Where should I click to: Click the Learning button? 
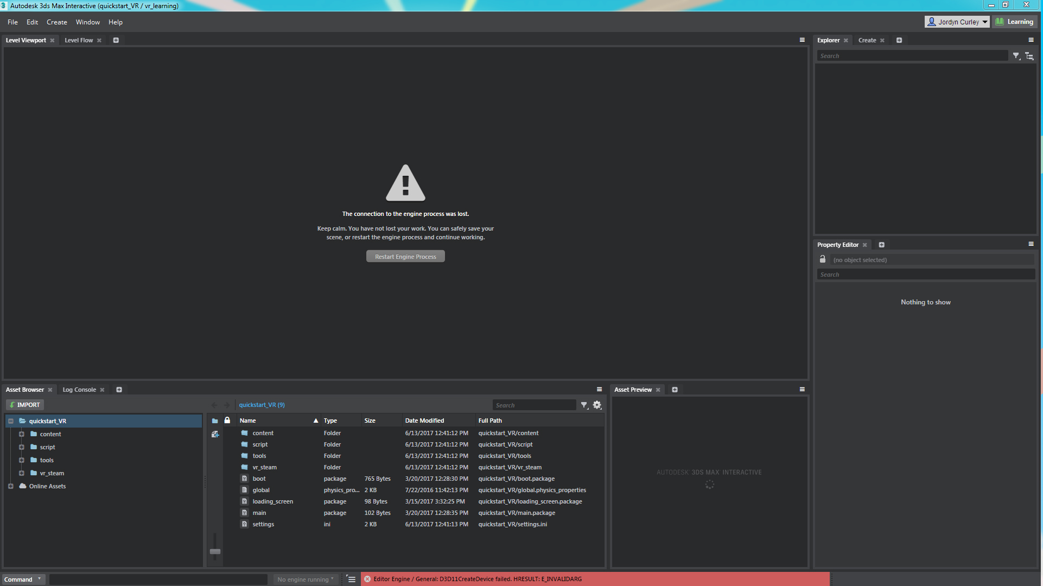pos(1014,22)
